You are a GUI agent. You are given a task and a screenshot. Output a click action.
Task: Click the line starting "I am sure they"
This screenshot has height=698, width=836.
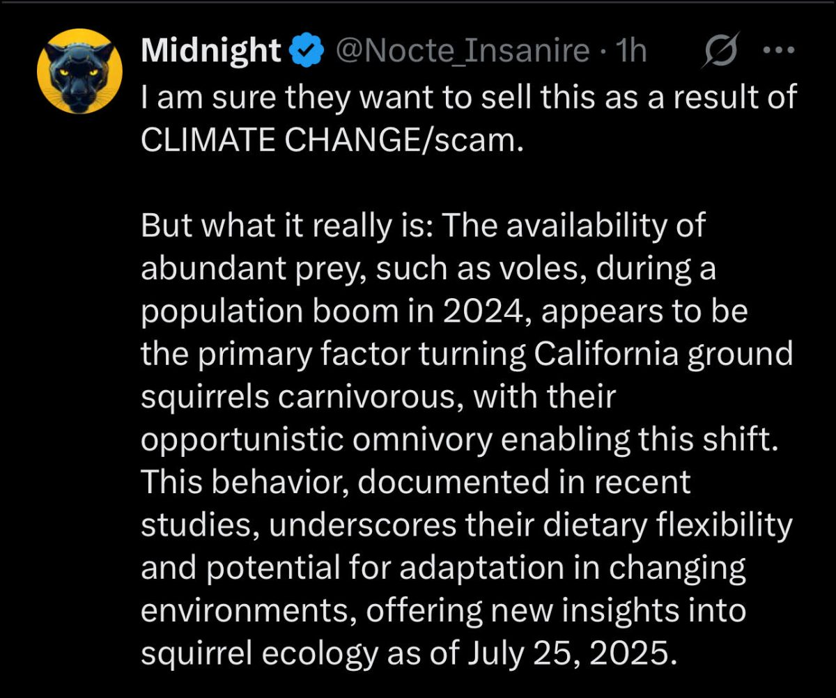point(468,98)
